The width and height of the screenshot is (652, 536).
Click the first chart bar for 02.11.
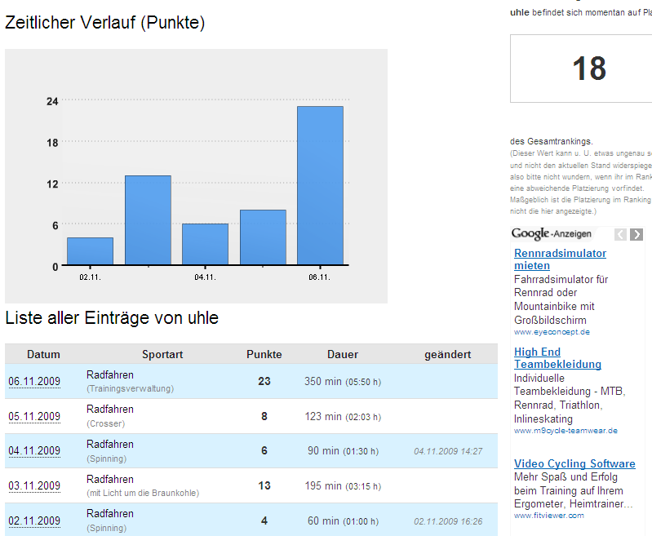click(90, 251)
